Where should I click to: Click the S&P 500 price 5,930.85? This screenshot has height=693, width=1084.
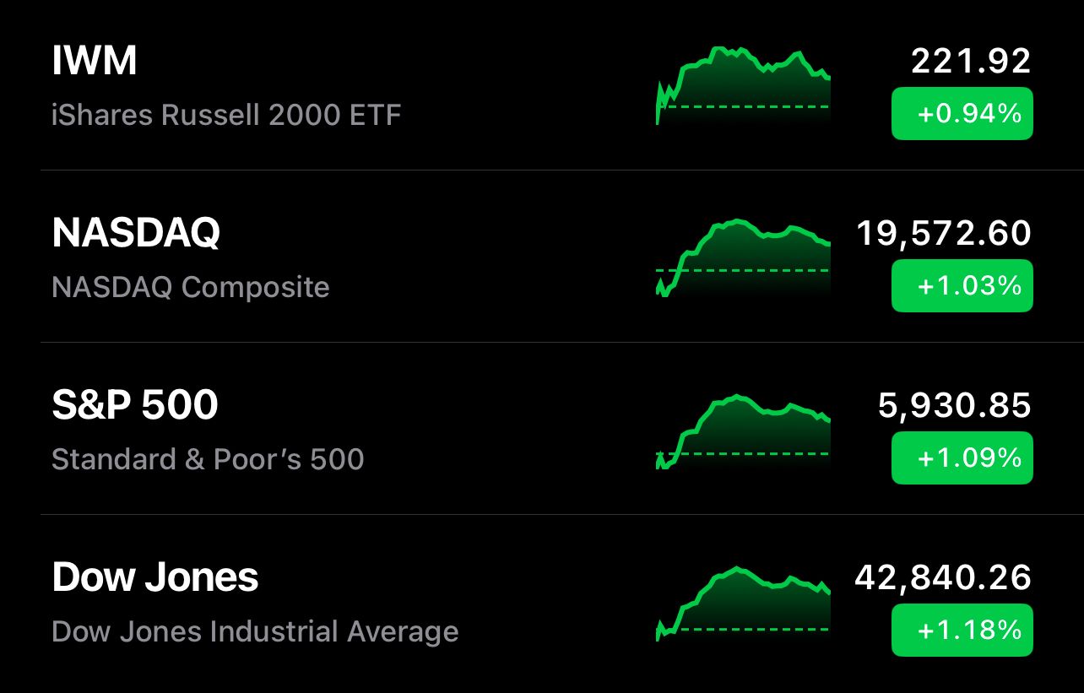pos(955,406)
